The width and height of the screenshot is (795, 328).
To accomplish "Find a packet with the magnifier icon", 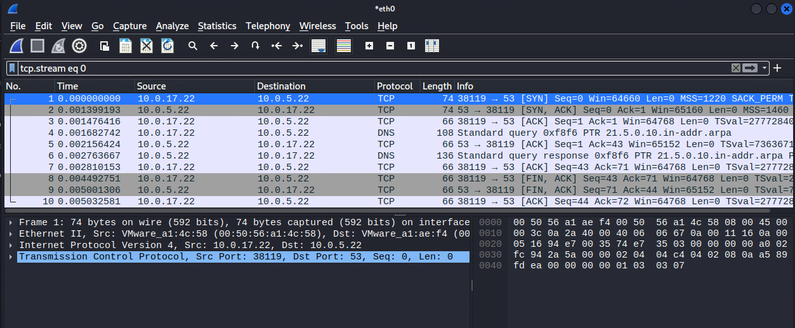I will tap(193, 46).
